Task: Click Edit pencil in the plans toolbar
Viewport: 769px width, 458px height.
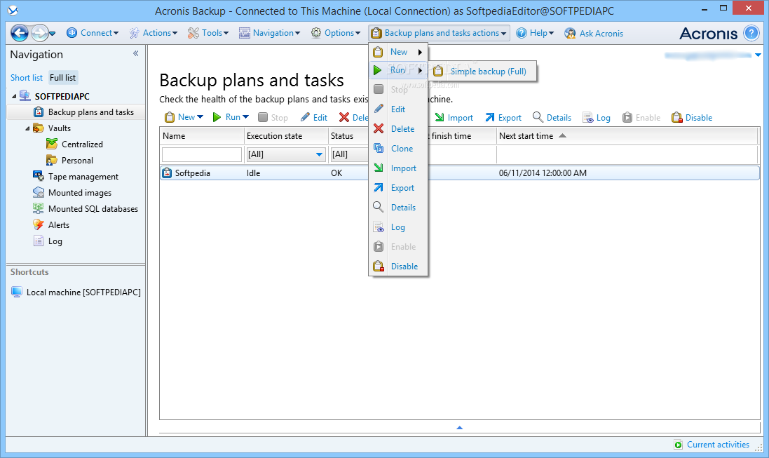Action: 314,117
